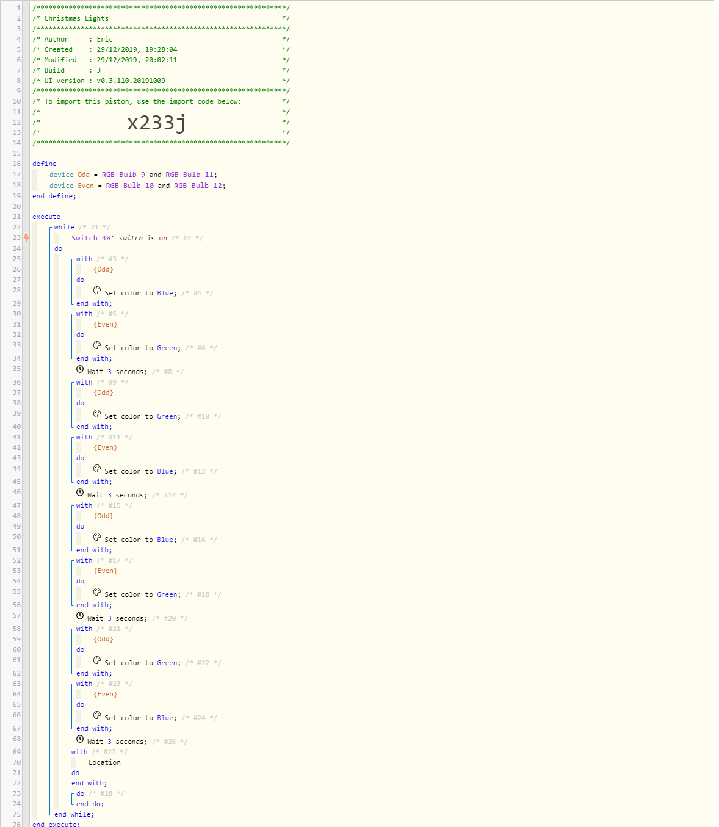Click the 'while' keyword of statement #1
Viewport: 719px width, 827px height.
64,227
